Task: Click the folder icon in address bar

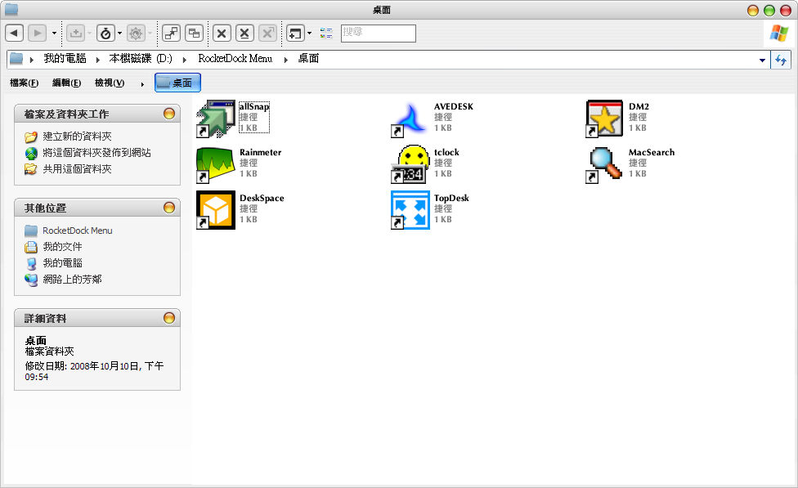Action: coord(16,59)
